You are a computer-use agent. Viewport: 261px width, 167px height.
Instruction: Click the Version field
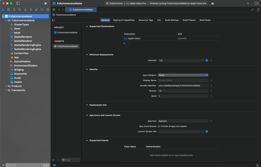click(183, 91)
